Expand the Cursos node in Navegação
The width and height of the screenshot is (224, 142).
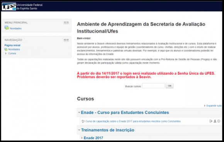tap(6, 53)
